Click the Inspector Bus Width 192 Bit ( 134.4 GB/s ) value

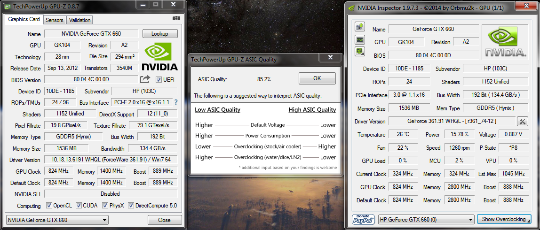click(495, 94)
